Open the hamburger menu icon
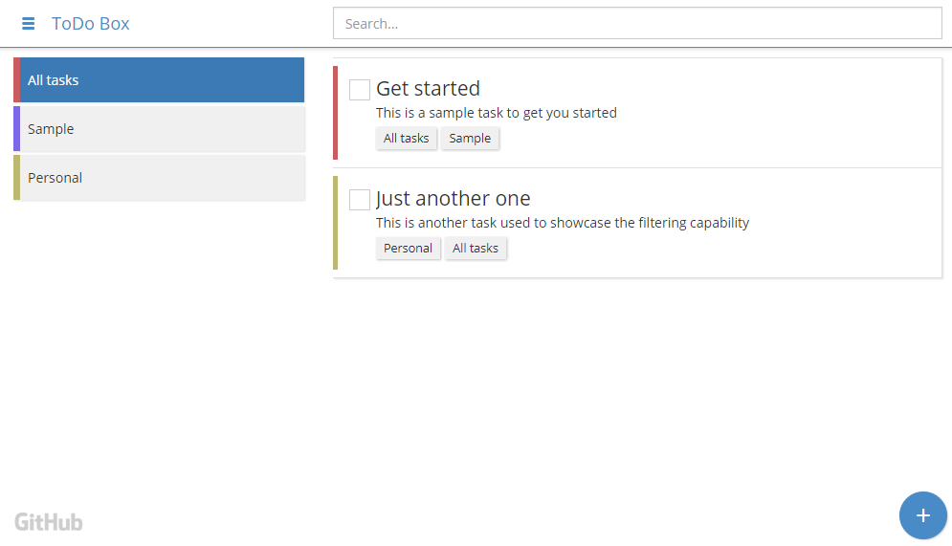952x546 pixels. click(29, 24)
